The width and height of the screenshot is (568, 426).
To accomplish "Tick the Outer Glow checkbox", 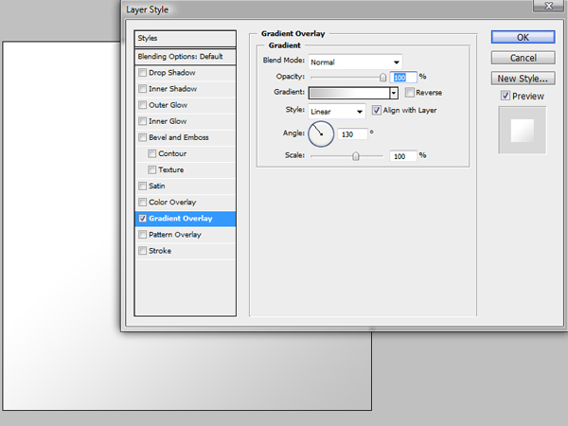I will tap(142, 105).
